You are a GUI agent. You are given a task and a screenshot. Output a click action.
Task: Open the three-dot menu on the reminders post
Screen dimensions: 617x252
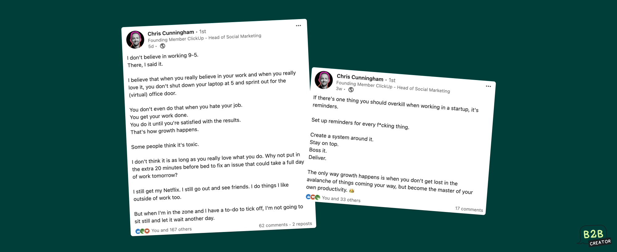(488, 86)
